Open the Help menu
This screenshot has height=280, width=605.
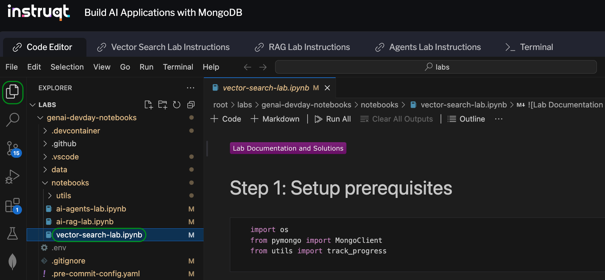tap(211, 67)
